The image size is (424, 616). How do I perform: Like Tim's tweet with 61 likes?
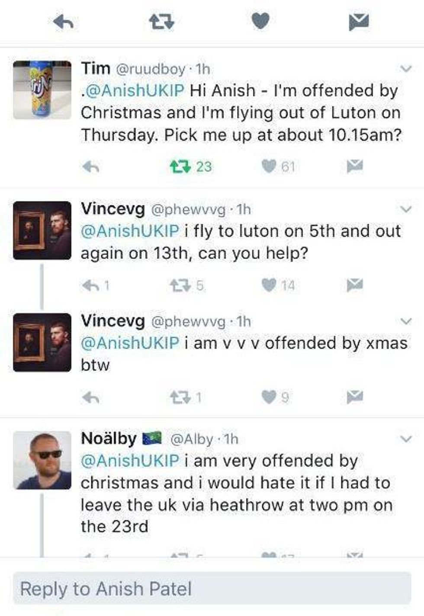(269, 166)
